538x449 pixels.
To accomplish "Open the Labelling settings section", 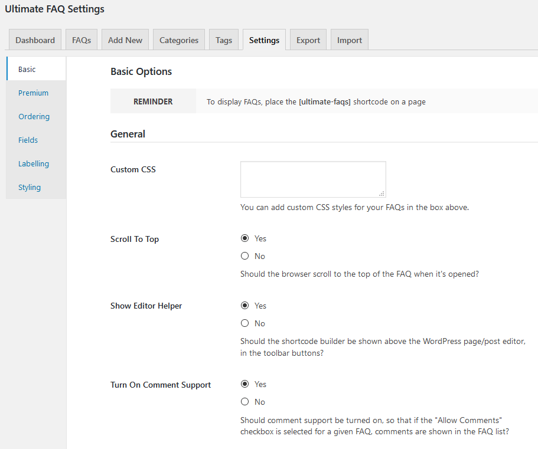I will [x=34, y=164].
